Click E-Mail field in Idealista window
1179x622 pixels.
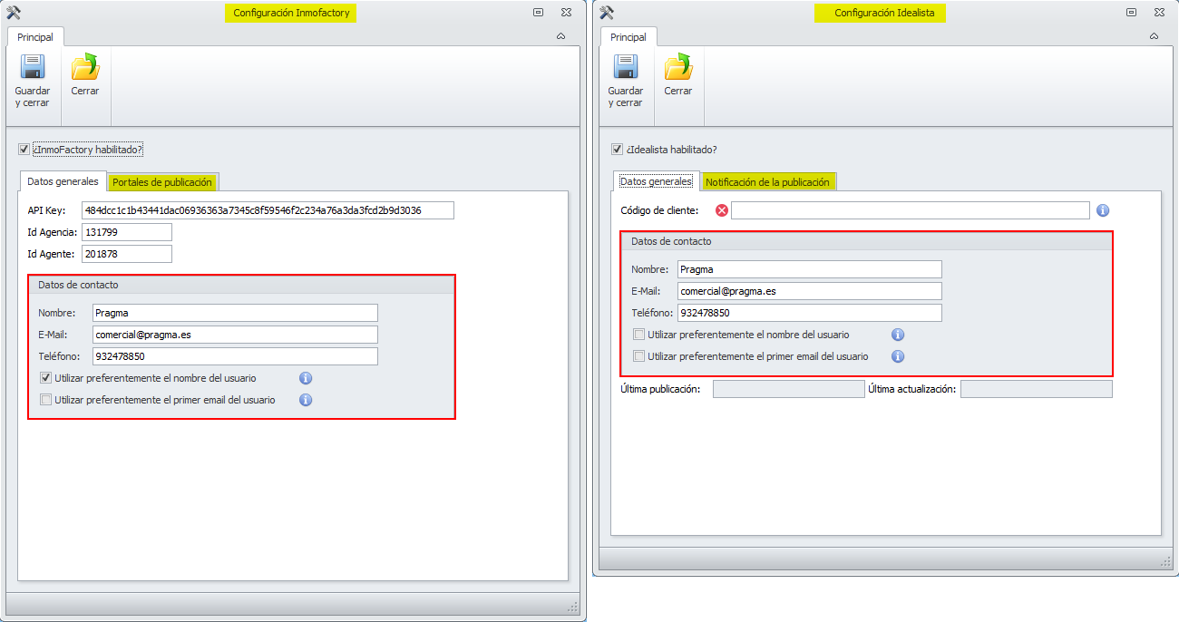tap(810, 291)
